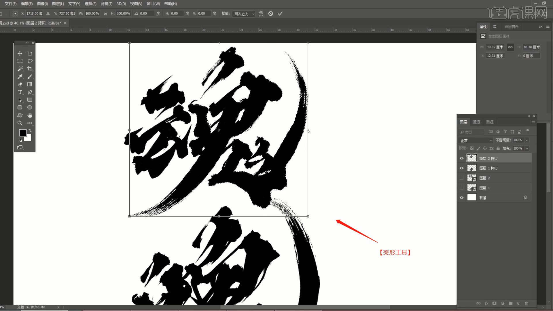Commit the transform with the checkmark button
Image resolution: width=553 pixels, height=311 pixels.
point(280,13)
